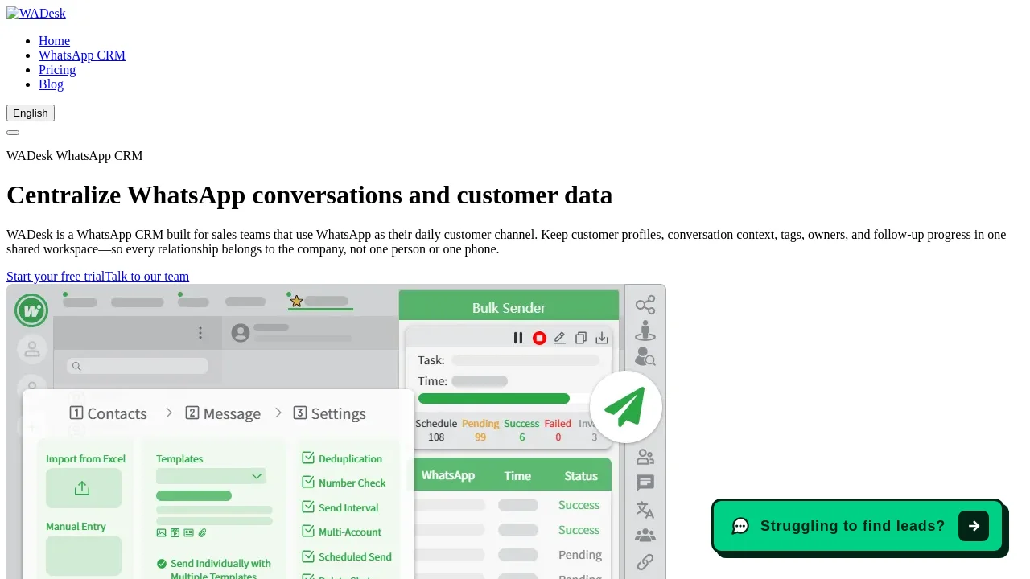The height and width of the screenshot is (579, 1030).
Task: Select the 1 Contacts step tab
Action: point(108,413)
